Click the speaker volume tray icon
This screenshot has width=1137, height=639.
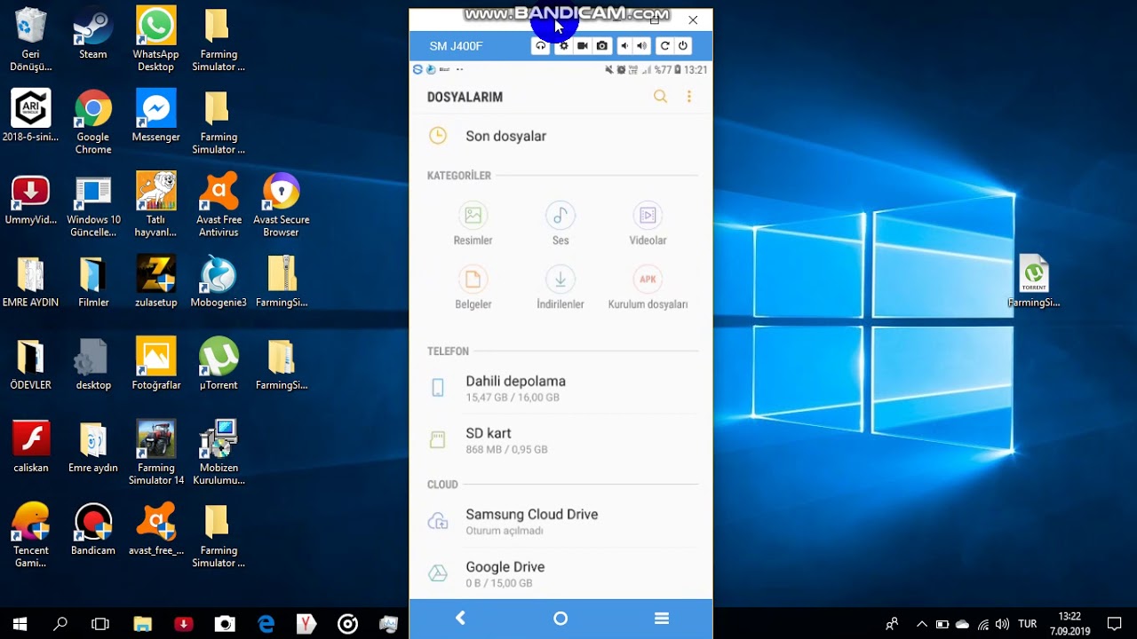click(x=1003, y=624)
